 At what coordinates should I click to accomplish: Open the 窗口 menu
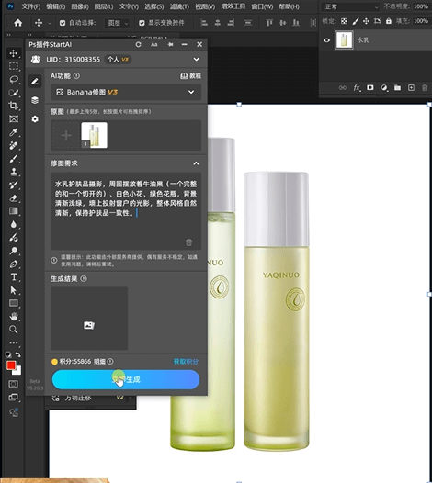point(262,6)
